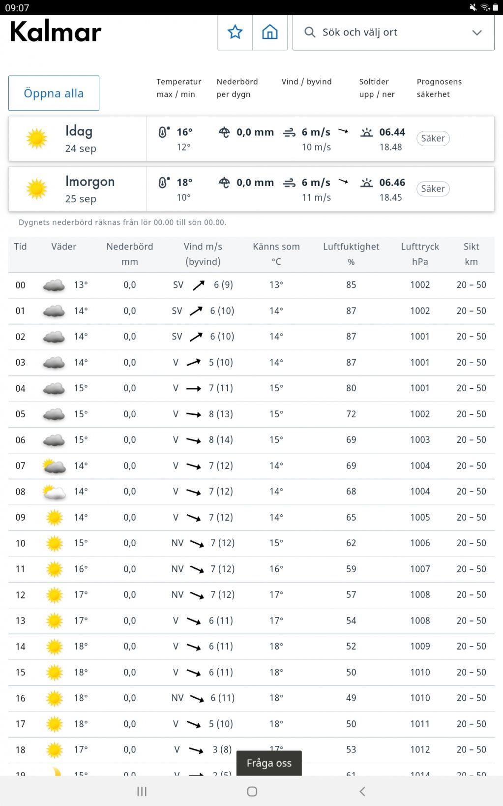Tap thermometer icon in Imorgon row
Viewport: 503px width, 806px height.
tap(164, 182)
